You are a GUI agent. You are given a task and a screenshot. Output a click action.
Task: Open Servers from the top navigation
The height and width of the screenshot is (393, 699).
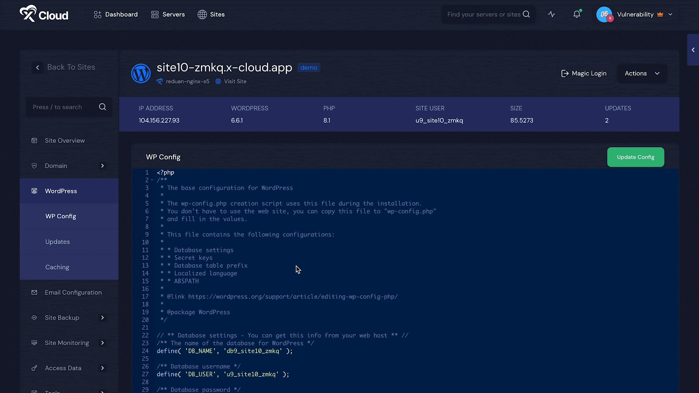point(168,14)
